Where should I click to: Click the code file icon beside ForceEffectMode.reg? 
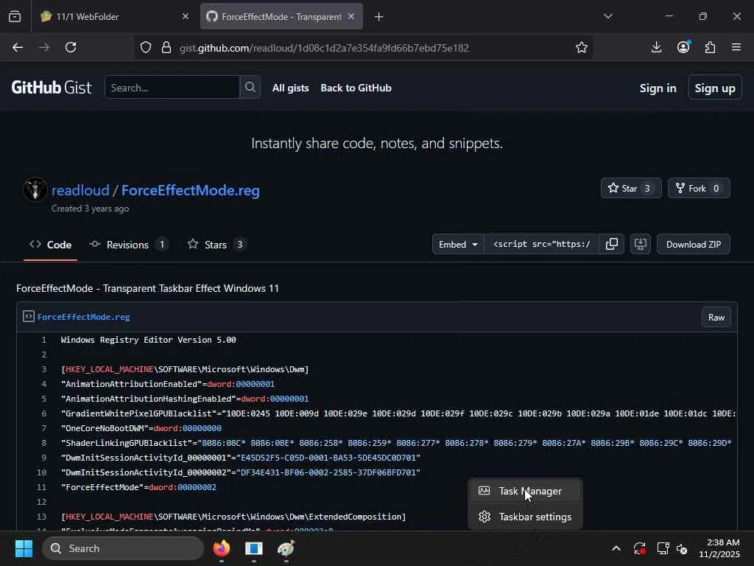tap(29, 316)
